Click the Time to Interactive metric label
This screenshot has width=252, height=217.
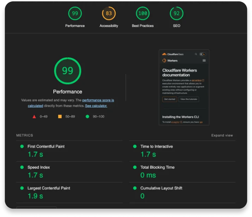pos(156,147)
